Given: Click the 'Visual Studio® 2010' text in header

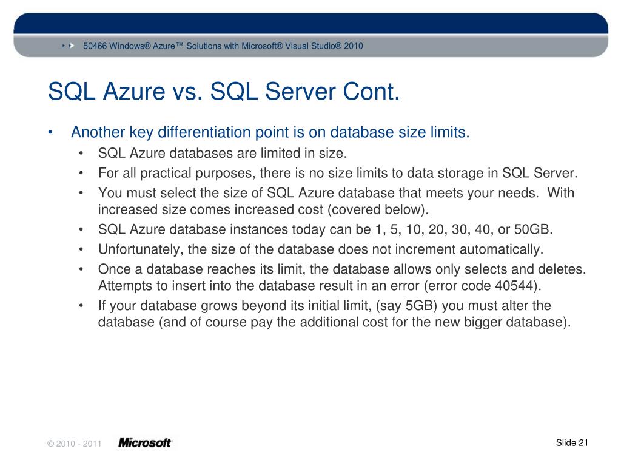Looking at the screenshot, I should coord(324,46).
